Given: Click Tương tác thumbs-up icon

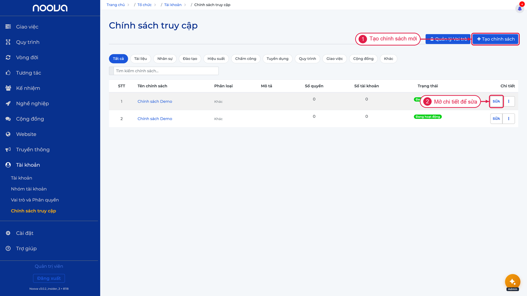Looking at the screenshot, I should (x=8, y=73).
